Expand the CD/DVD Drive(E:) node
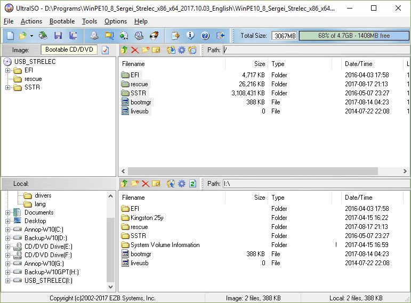The image size is (411, 303). coord(7,247)
